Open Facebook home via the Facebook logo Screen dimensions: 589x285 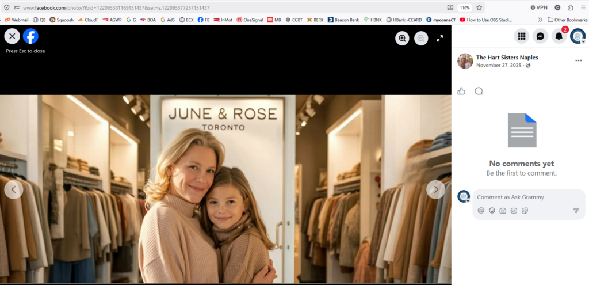[x=31, y=36]
